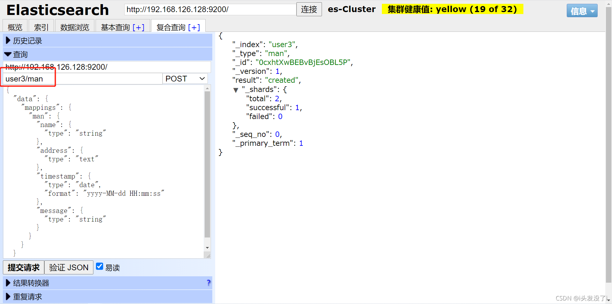Viewport: 612px width, 304px height.
Task: Click the cluster health yellow status badge
Action: 452,9
